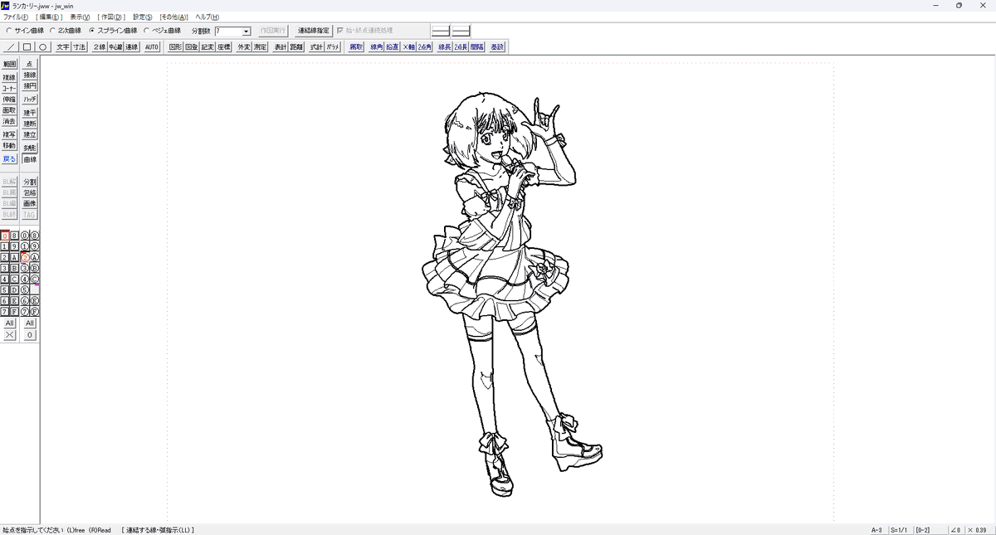
Task: Click the パラメ parametric tool
Action: pyautogui.click(x=333, y=47)
